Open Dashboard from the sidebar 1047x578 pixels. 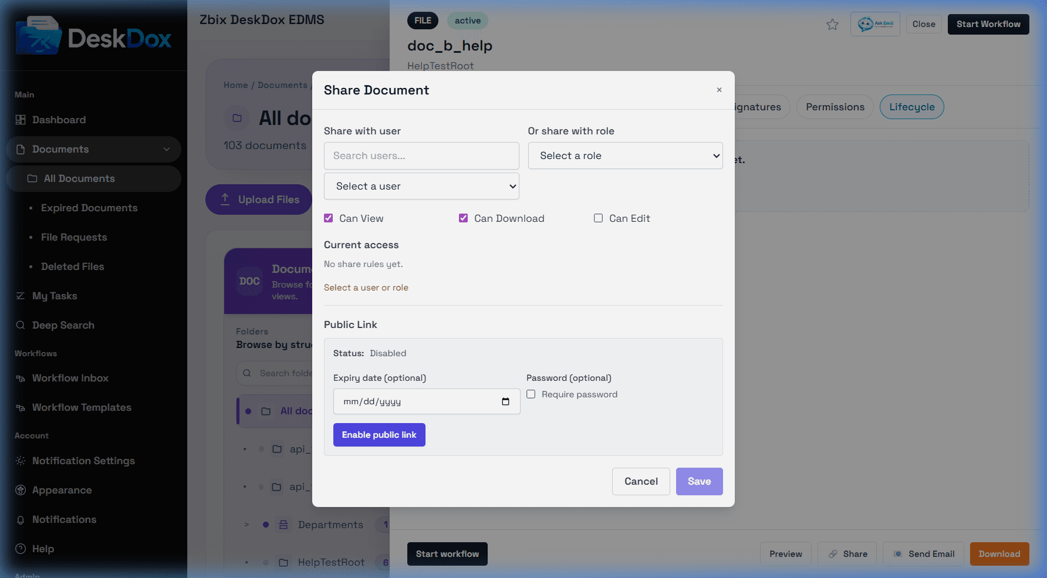(x=59, y=120)
